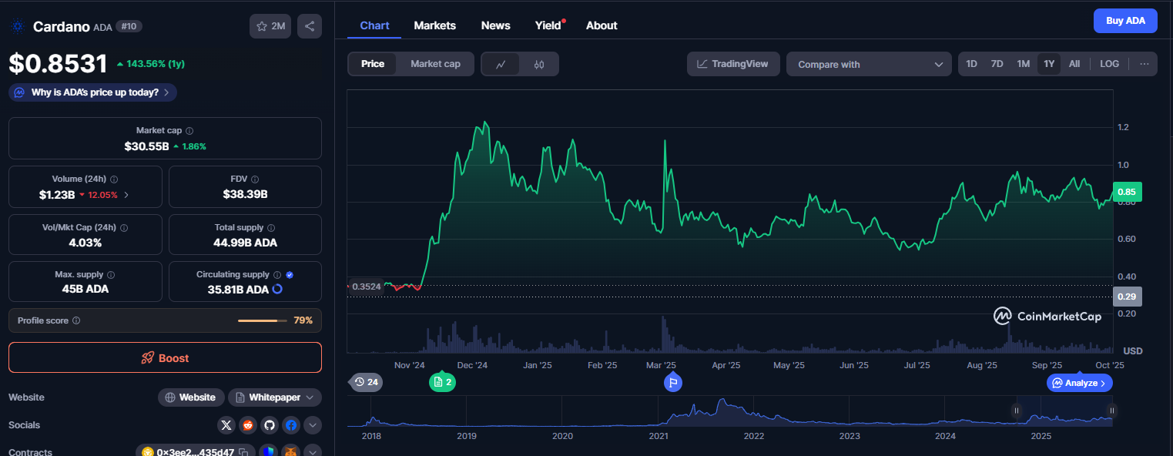
Task: Click the Buy ADA button
Action: (x=1125, y=21)
